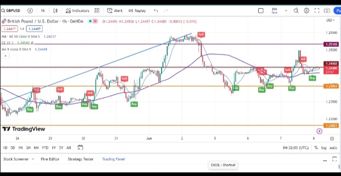The image size is (341, 176).
Task: Select the 1D date range
Action: [x=5, y=148]
